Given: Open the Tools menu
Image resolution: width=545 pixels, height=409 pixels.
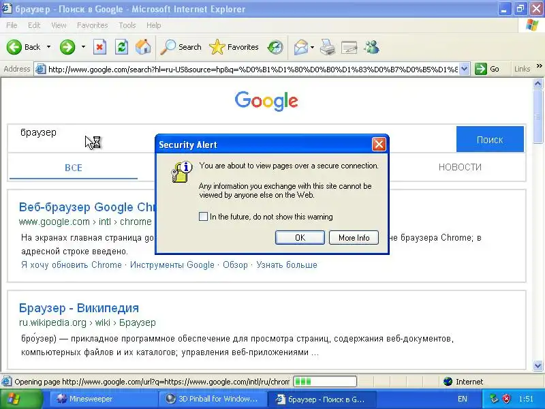Looking at the screenshot, I should coord(127,25).
